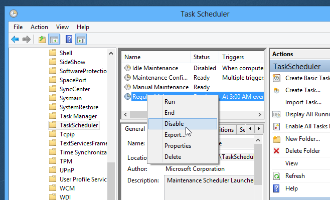This screenshot has width=330, height=200.
Task: Switch to the General tab
Action: (x=135, y=129)
